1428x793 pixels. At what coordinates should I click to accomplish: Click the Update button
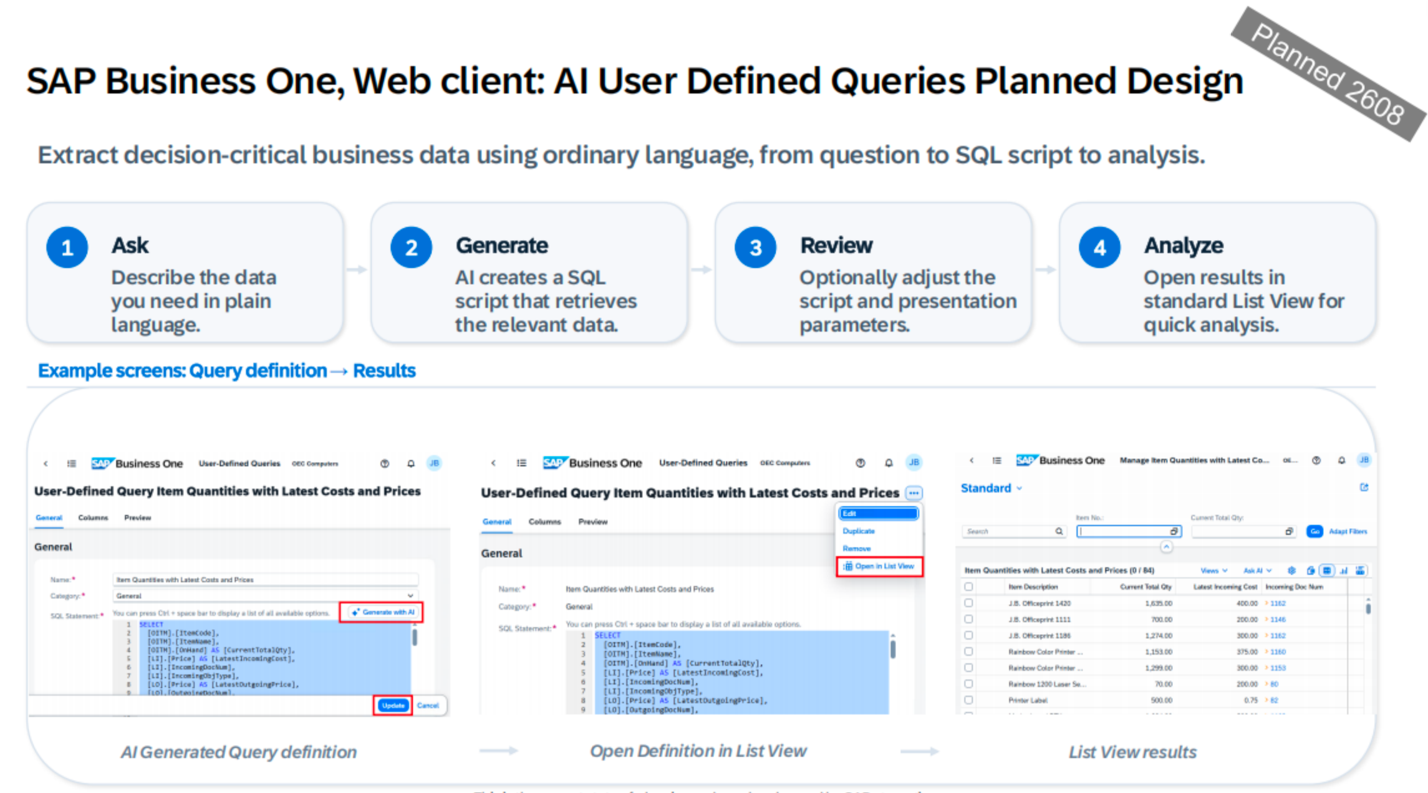pyautogui.click(x=393, y=706)
